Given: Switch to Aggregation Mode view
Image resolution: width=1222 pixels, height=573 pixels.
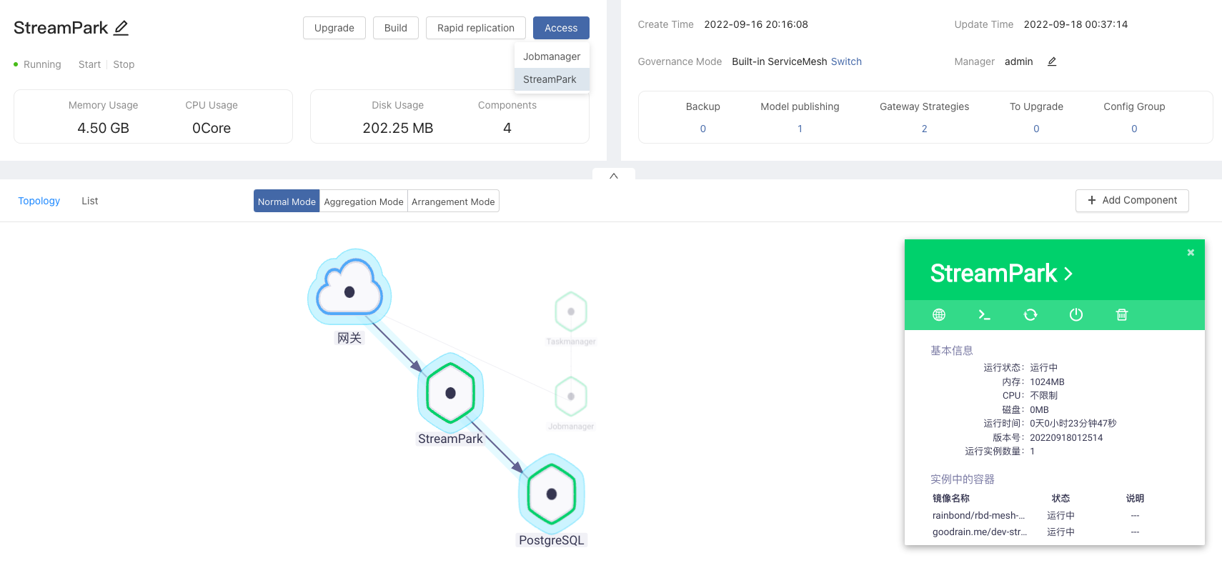Looking at the screenshot, I should click(363, 201).
